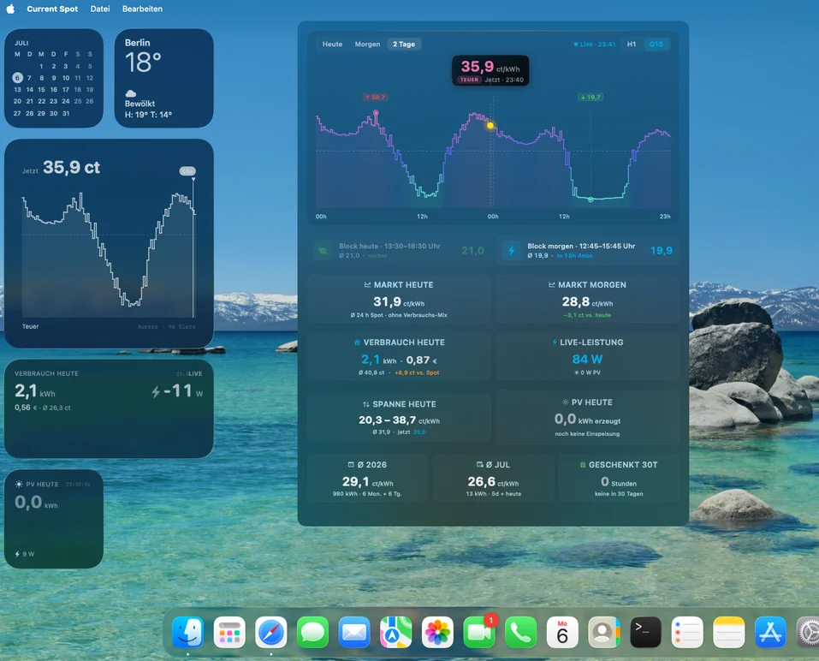Viewport: 819px width, 661px height.
Task: Open the Live-Leistung tile
Action: (587, 356)
